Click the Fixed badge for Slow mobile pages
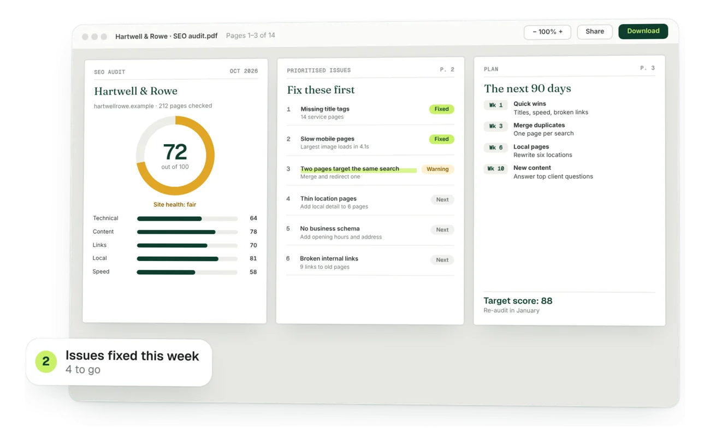This screenshot has height=444, width=710. 441,139
